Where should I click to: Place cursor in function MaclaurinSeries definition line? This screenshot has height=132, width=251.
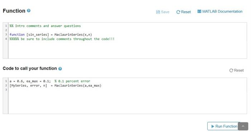[x=51, y=35]
